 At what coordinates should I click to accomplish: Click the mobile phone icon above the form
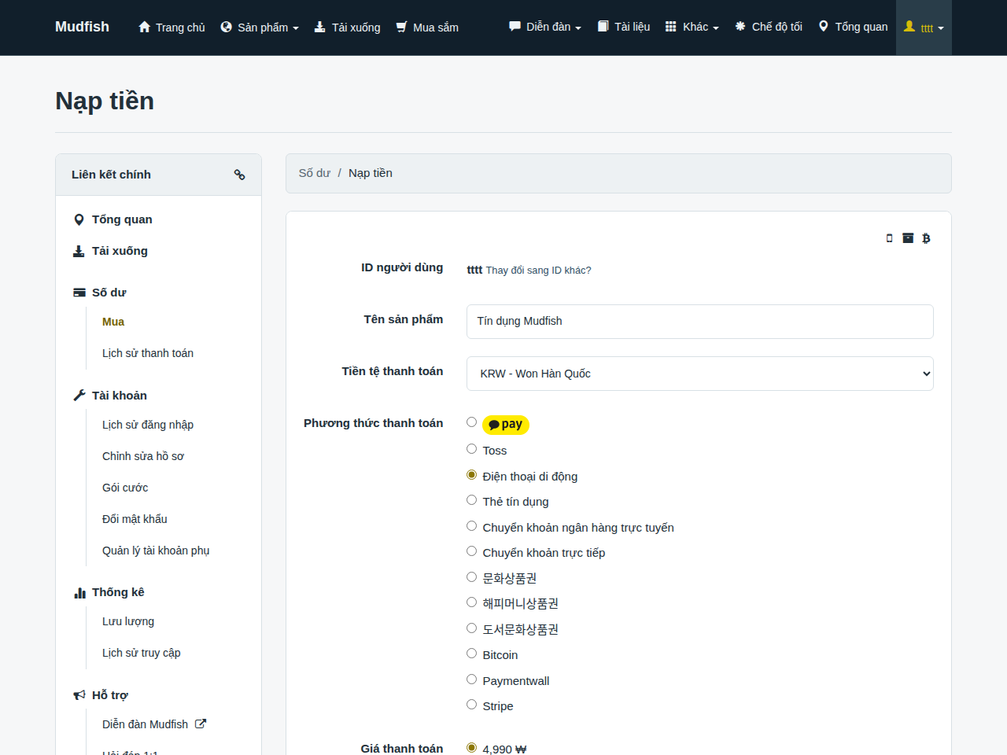coord(890,238)
